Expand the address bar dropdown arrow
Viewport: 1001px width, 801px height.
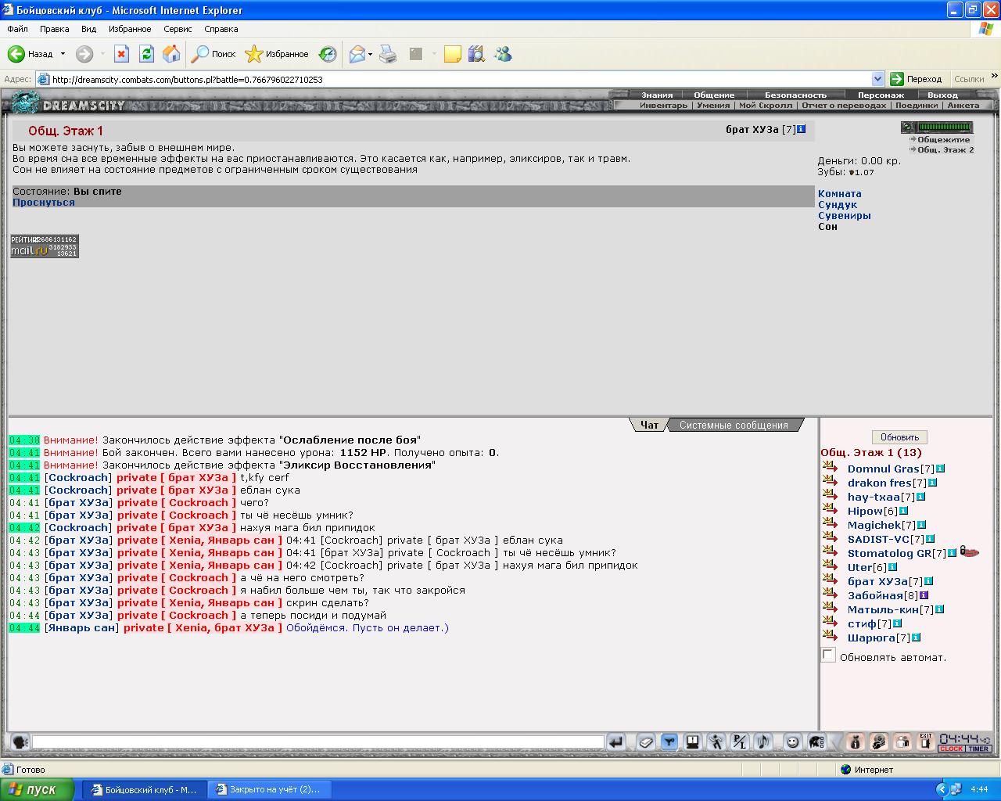(x=877, y=79)
